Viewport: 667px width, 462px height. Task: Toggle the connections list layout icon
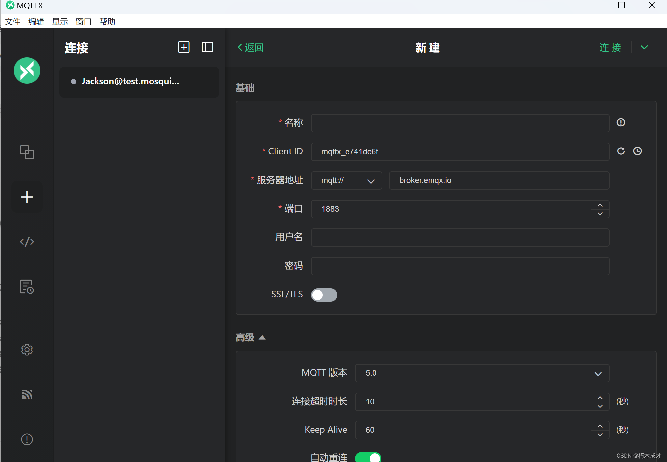coord(208,47)
